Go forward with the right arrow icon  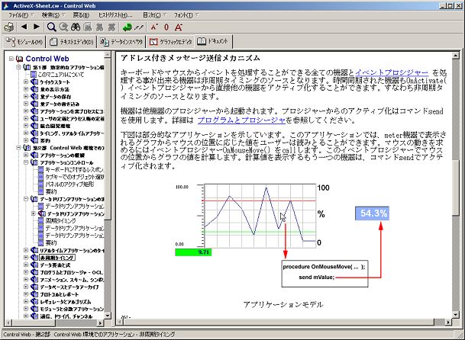37,27
